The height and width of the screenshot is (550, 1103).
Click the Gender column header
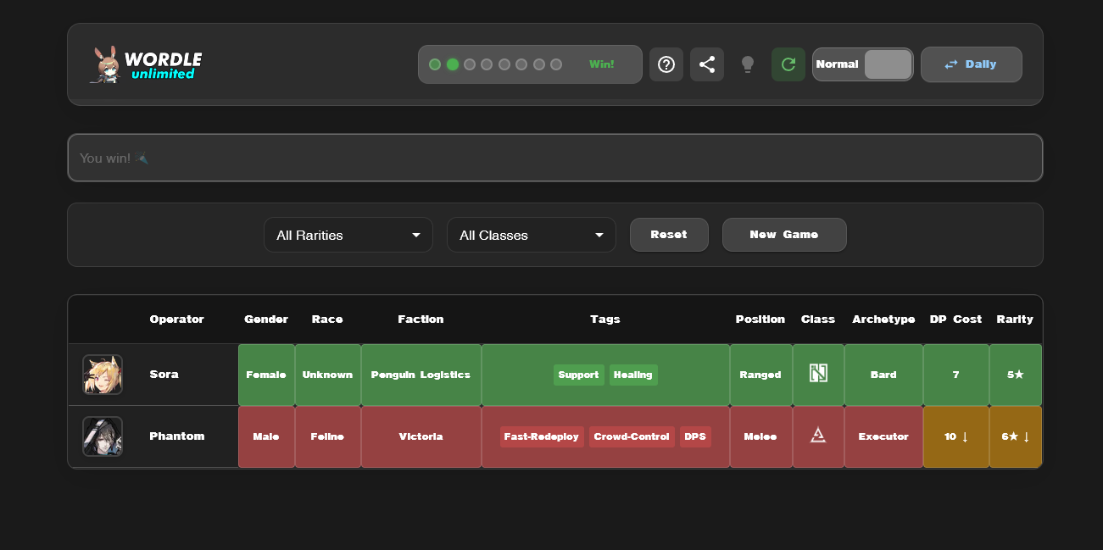pyautogui.click(x=266, y=319)
